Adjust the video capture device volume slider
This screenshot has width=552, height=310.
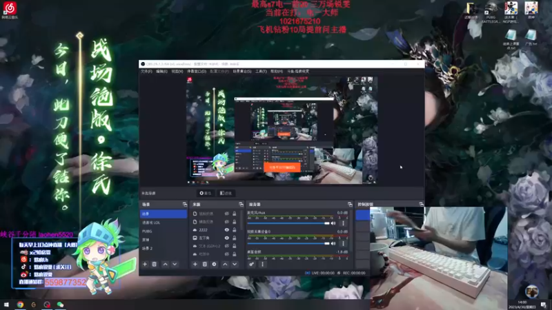pos(288,243)
